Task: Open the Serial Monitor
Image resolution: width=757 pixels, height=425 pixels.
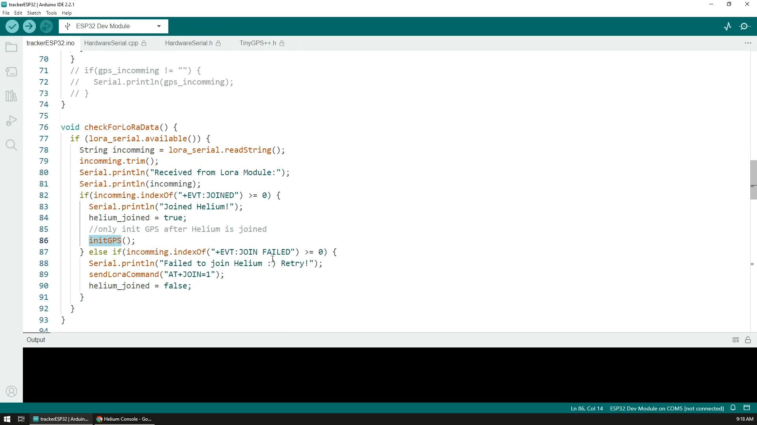Action: click(x=745, y=26)
